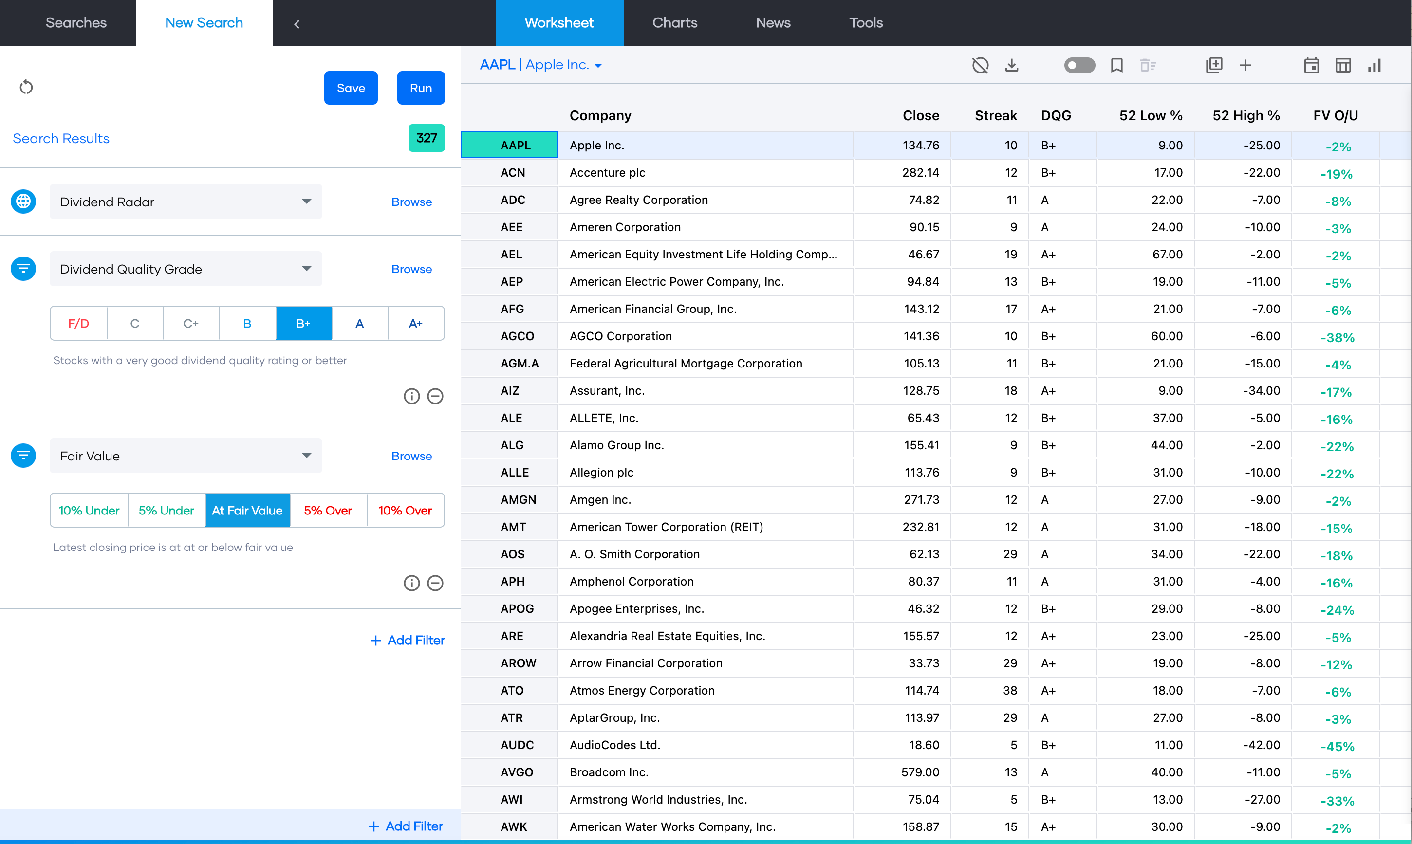Remove the Fair Value filter minus icon

[435, 583]
